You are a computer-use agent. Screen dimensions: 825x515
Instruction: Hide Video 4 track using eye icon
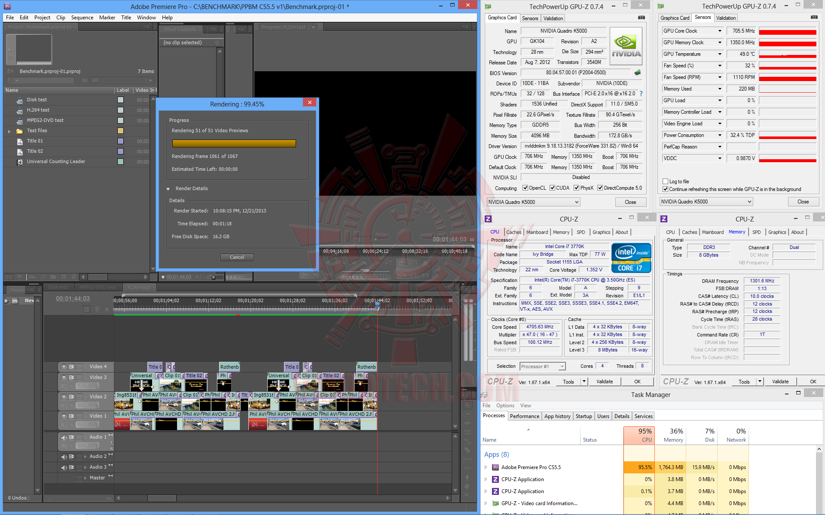tap(64, 367)
